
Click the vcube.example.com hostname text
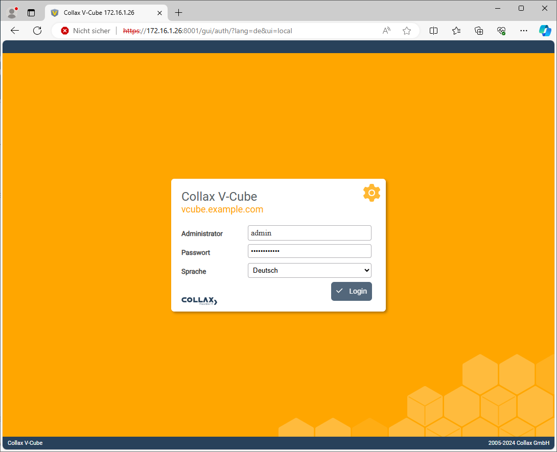tap(222, 209)
